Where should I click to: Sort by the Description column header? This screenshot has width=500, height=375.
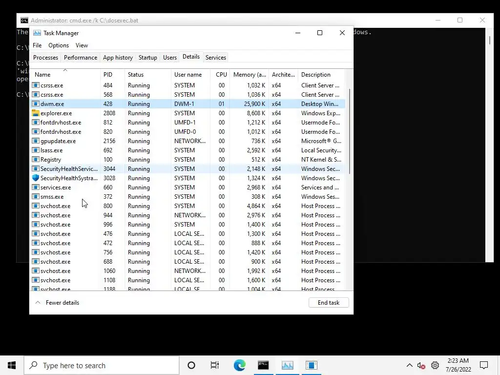321,75
